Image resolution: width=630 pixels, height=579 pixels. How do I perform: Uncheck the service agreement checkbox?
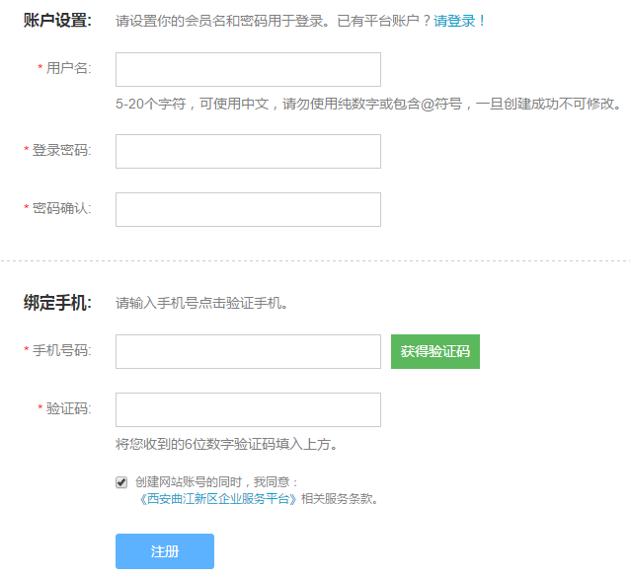[121, 482]
